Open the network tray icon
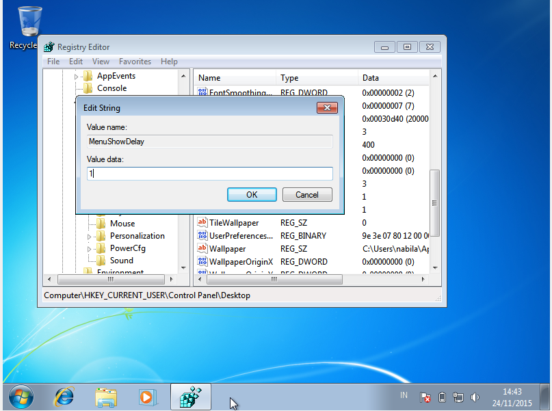This screenshot has width=552, height=411. [458, 397]
